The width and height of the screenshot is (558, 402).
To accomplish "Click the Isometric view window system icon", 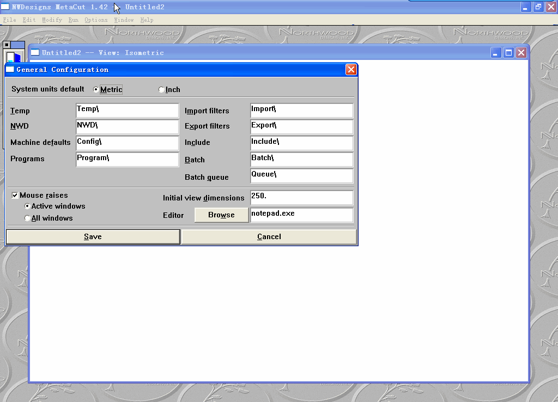I will [x=35, y=53].
